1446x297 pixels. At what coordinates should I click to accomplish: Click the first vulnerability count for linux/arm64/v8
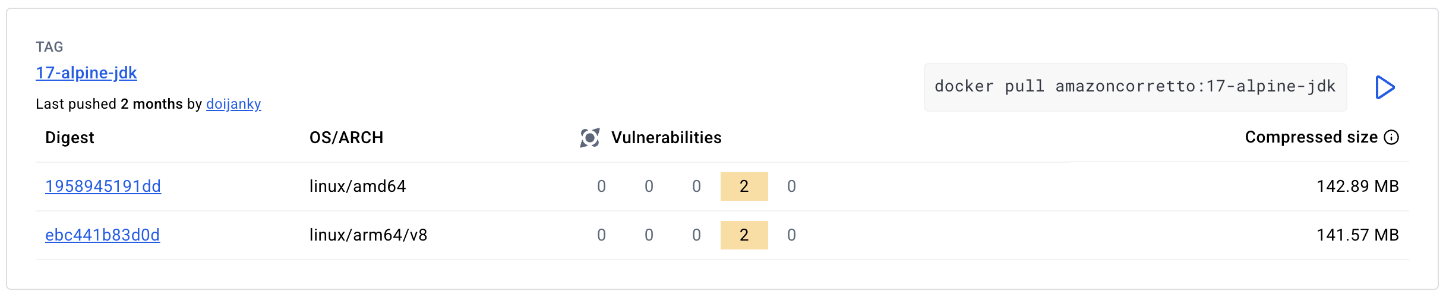tap(601, 235)
